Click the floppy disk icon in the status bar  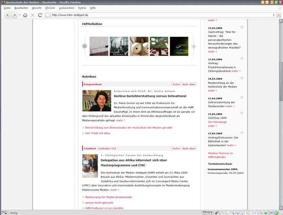click(237, 213)
